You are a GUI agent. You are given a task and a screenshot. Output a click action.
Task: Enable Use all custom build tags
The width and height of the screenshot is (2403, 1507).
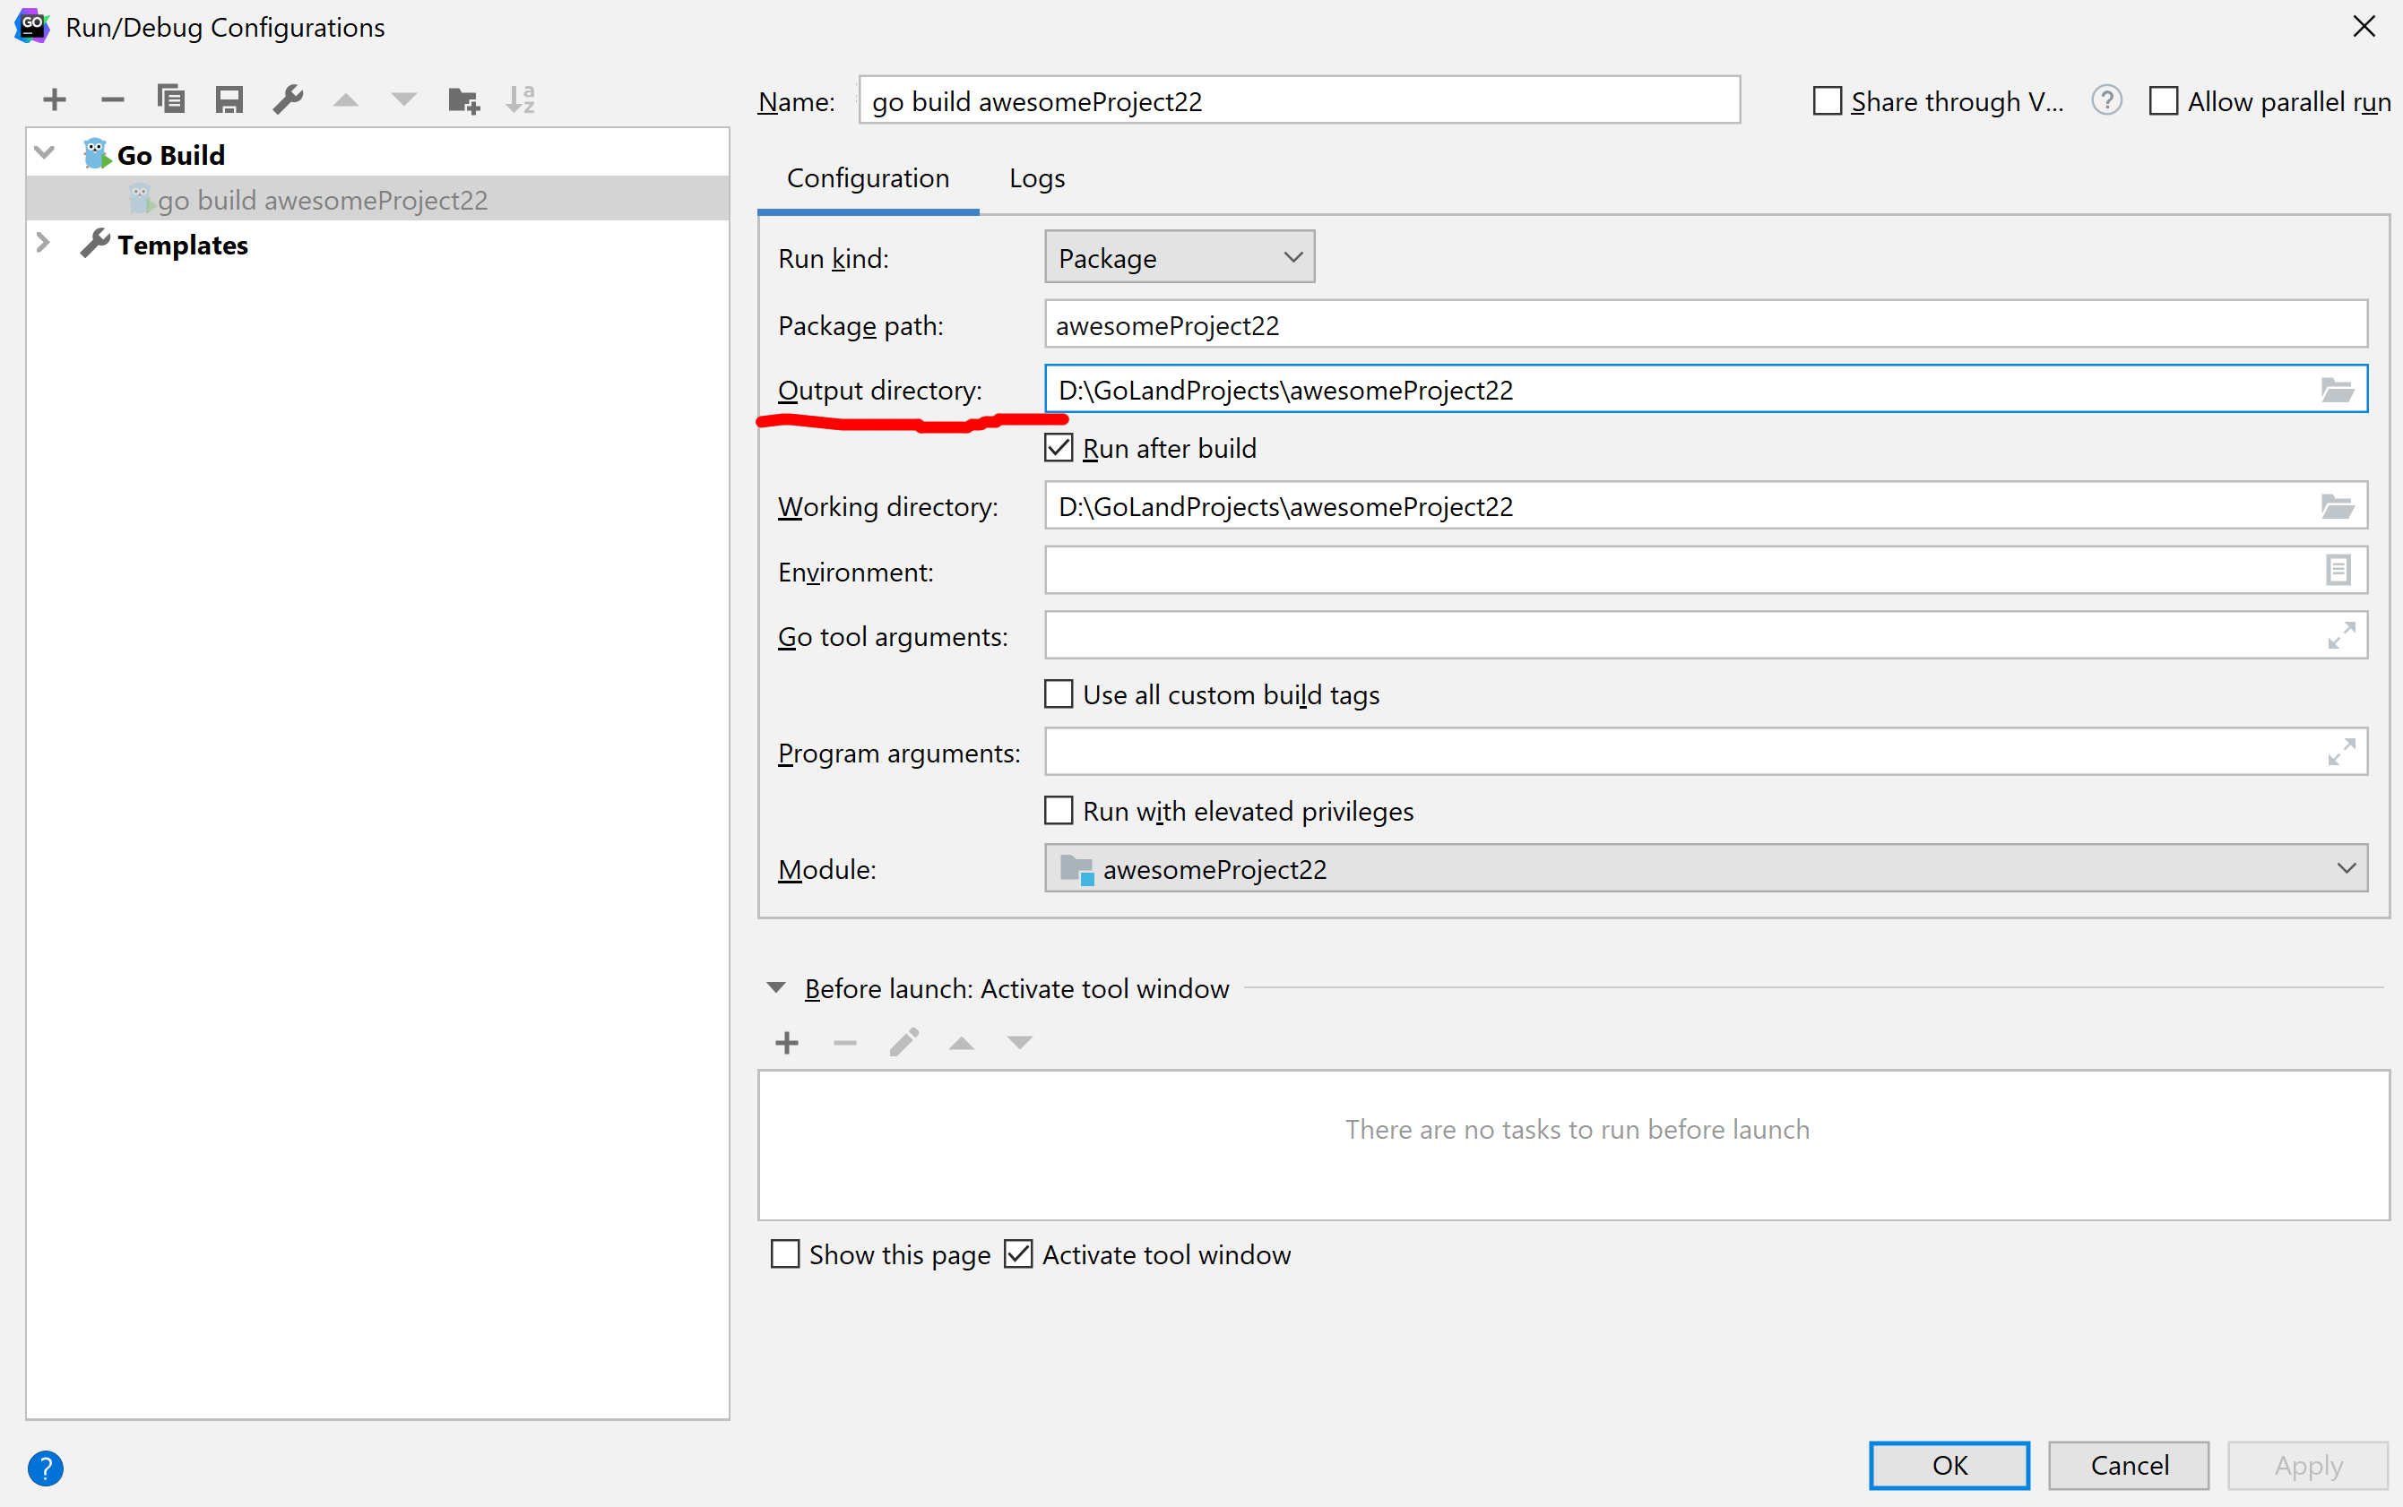[1059, 694]
